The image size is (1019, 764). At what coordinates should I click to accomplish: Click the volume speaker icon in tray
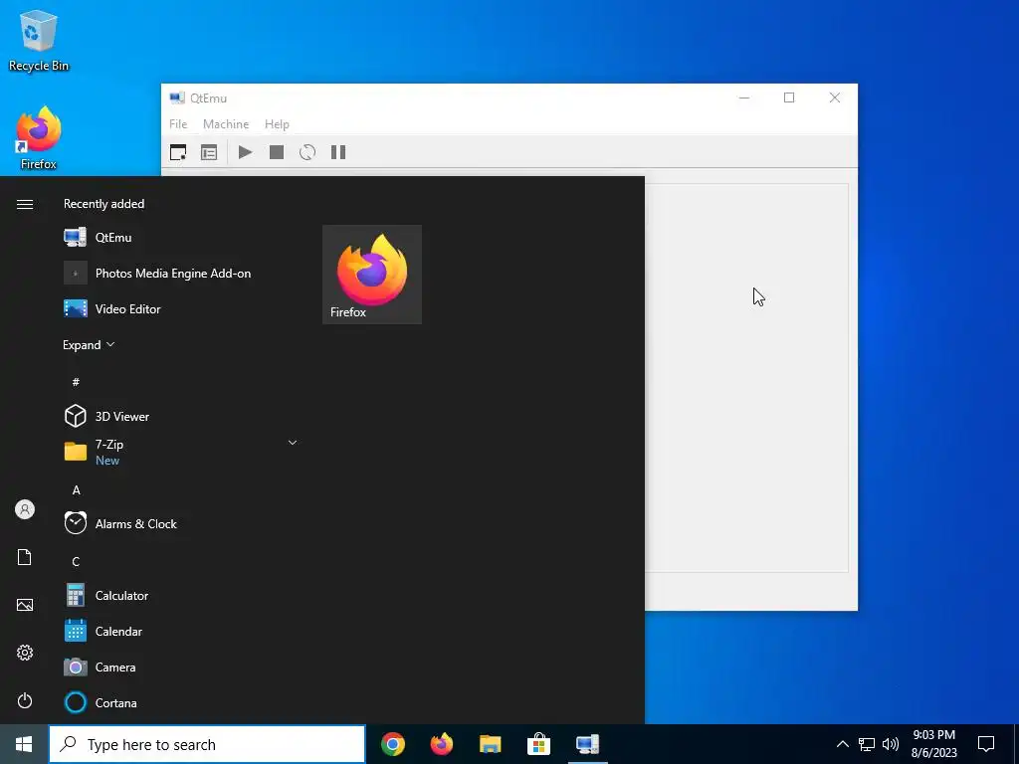(891, 744)
